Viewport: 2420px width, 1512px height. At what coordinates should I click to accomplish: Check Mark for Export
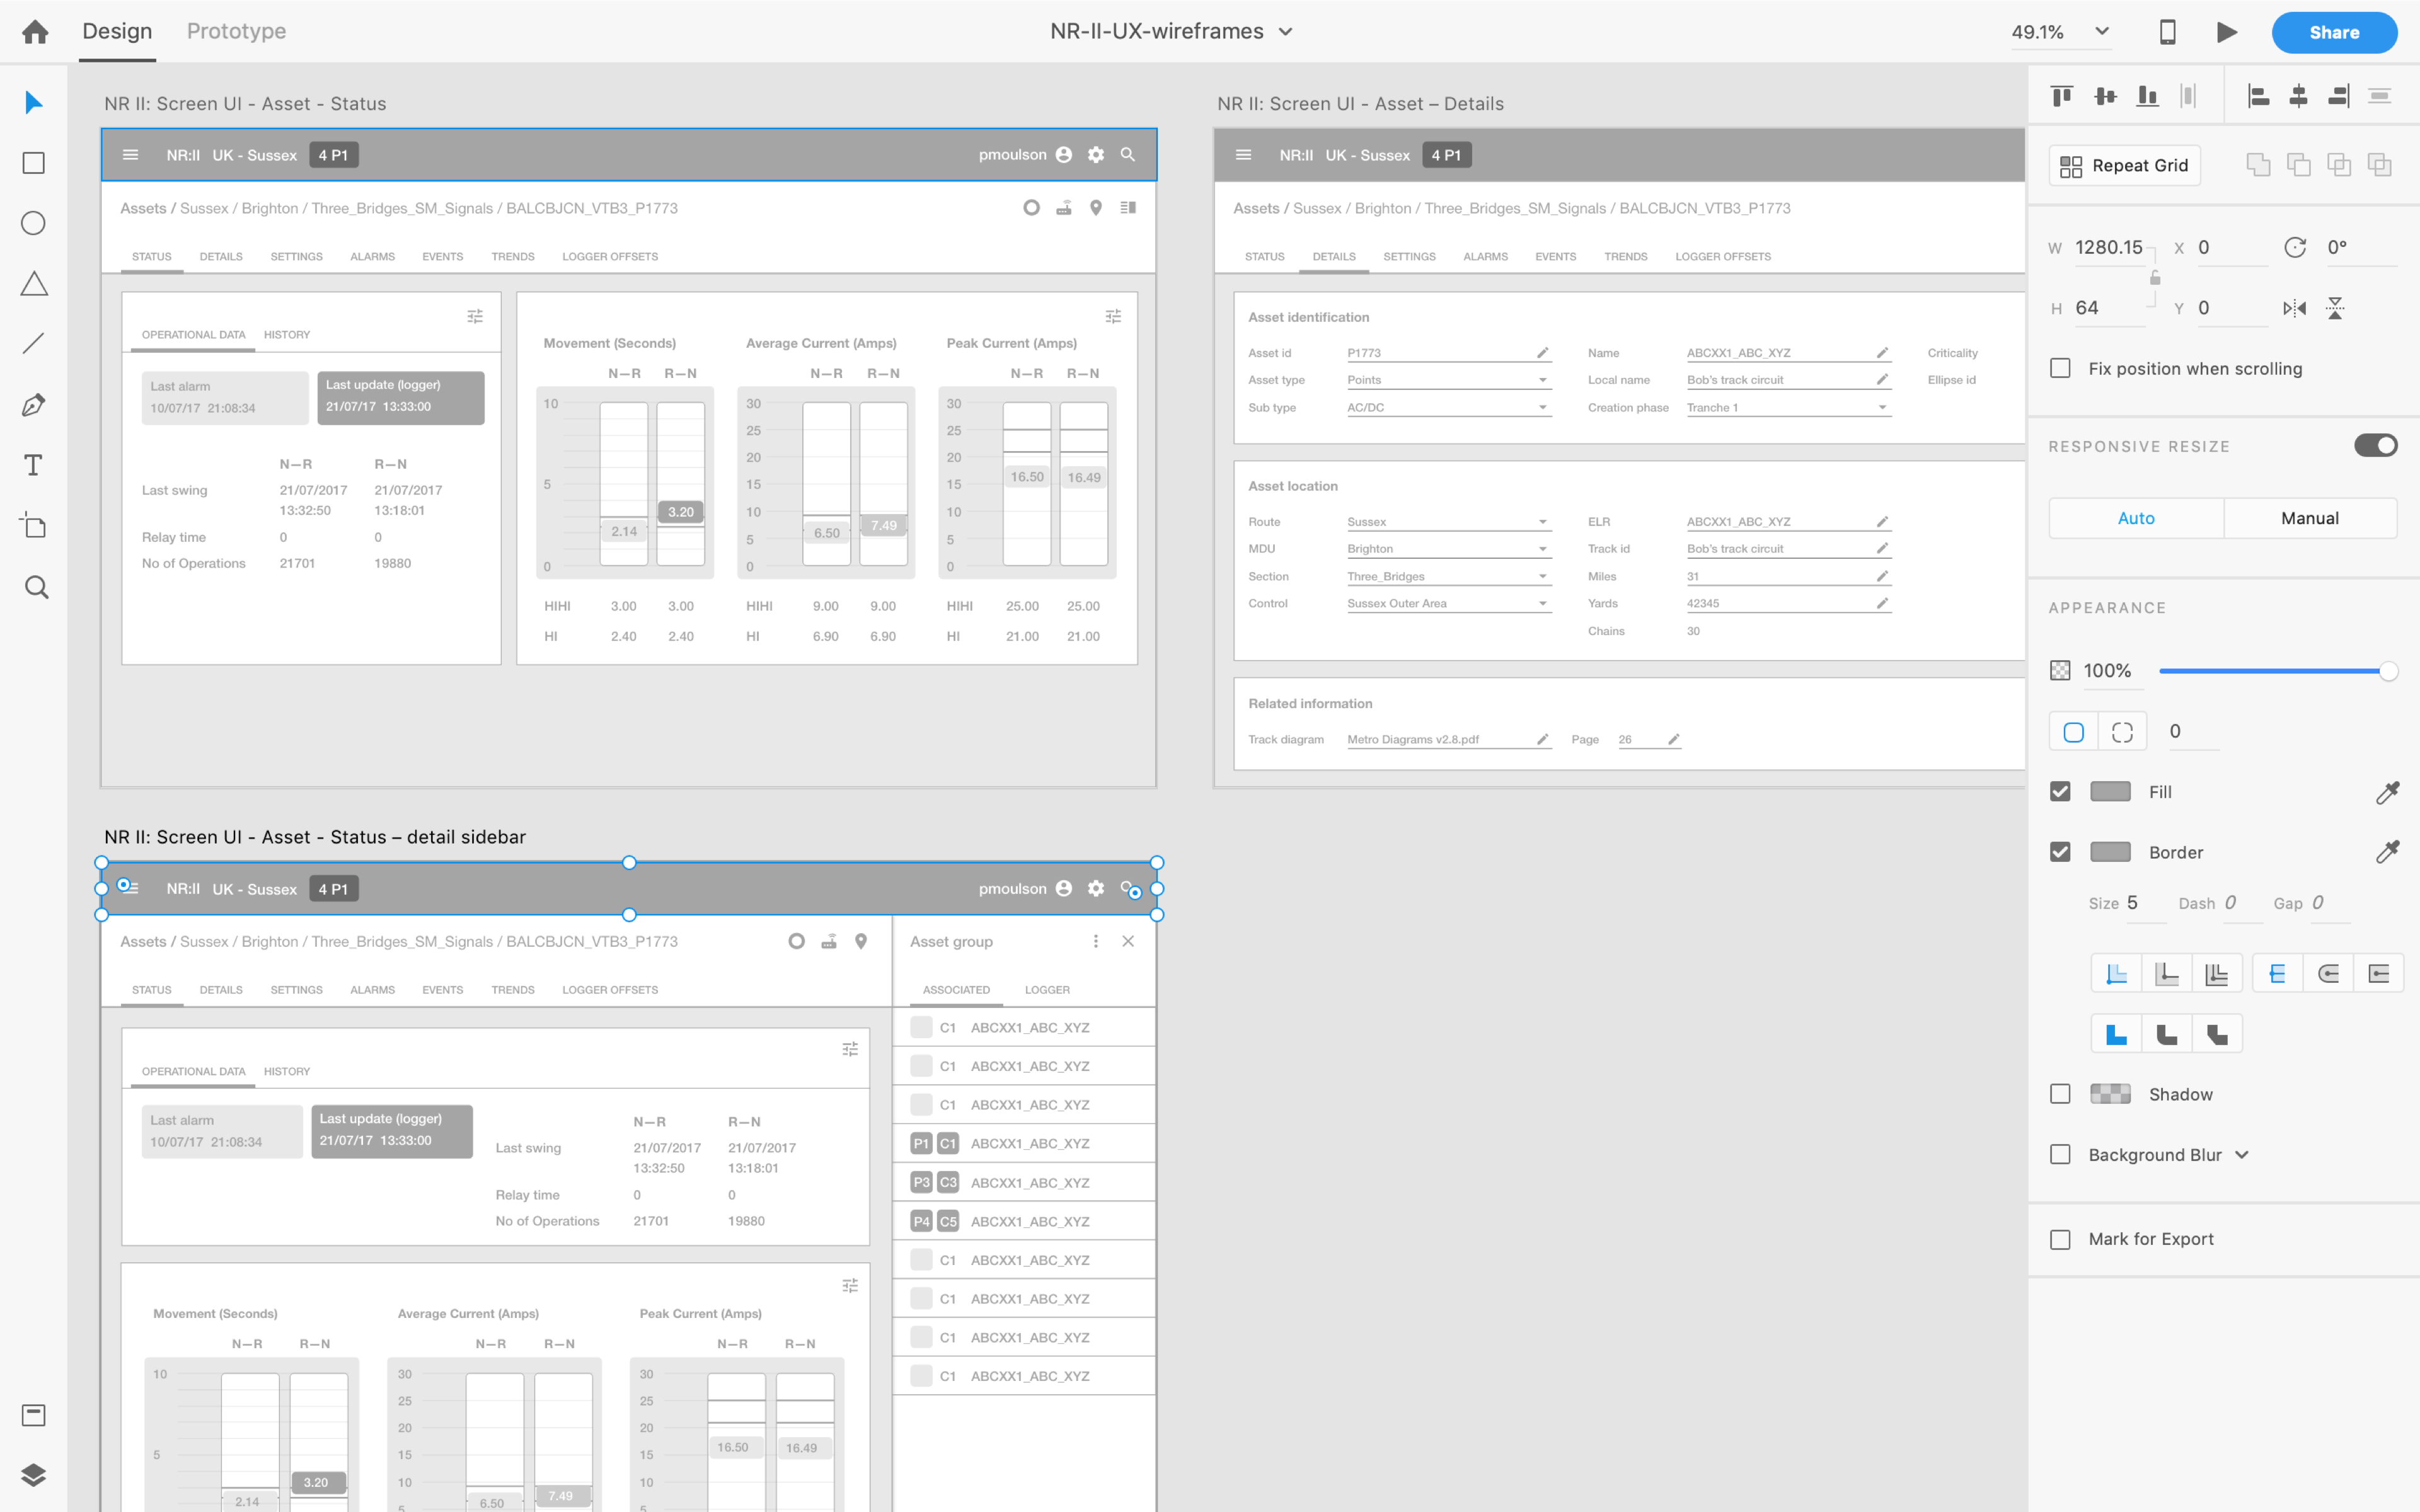click(2060, 1239)
